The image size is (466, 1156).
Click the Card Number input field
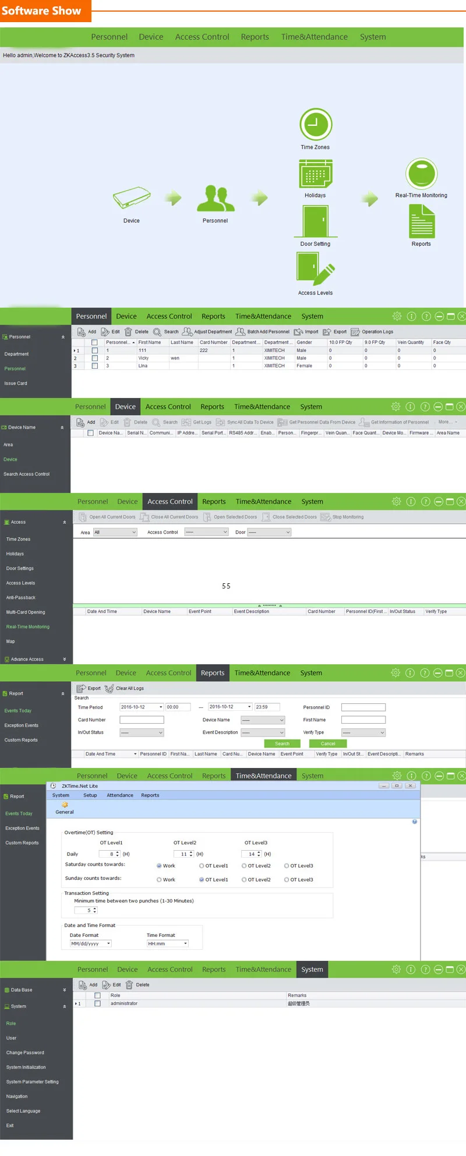(142, 720)
